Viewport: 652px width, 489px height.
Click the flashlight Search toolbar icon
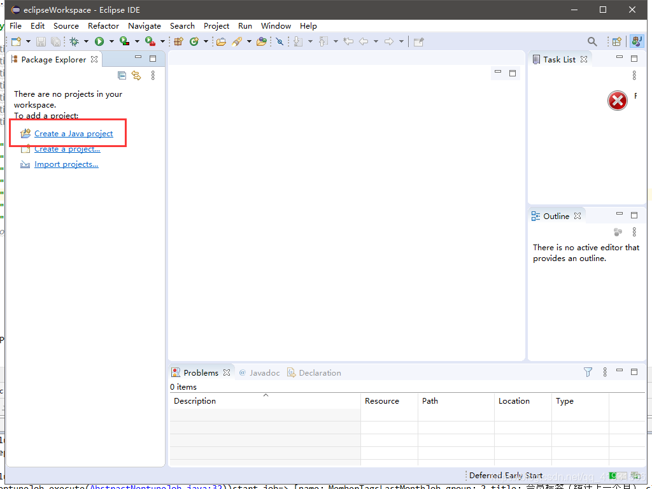coord(237,41)
